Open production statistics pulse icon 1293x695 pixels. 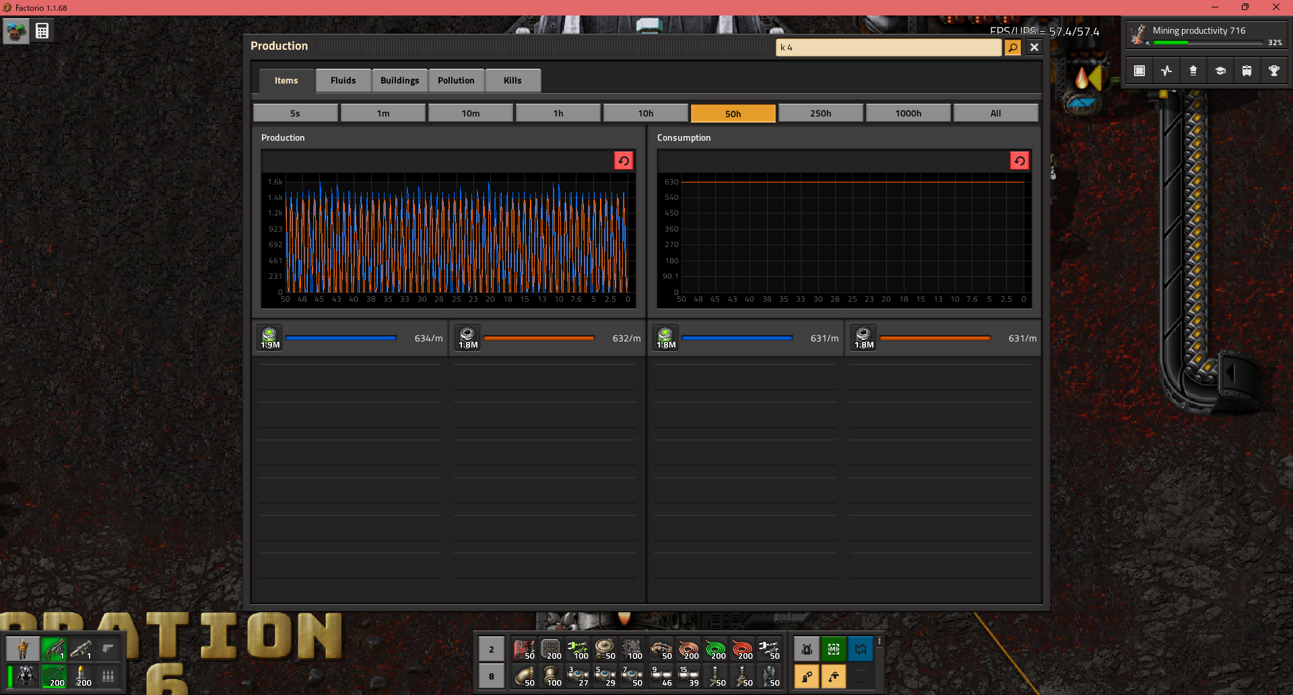[x=1166, y=71]
